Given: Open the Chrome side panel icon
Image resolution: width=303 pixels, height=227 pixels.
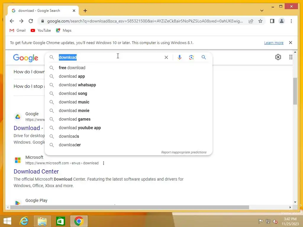Looking at the screenshot, I should (x=272, y=21).
